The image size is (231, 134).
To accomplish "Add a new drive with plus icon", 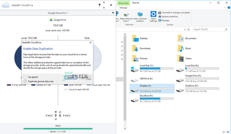I will [113, 13].
